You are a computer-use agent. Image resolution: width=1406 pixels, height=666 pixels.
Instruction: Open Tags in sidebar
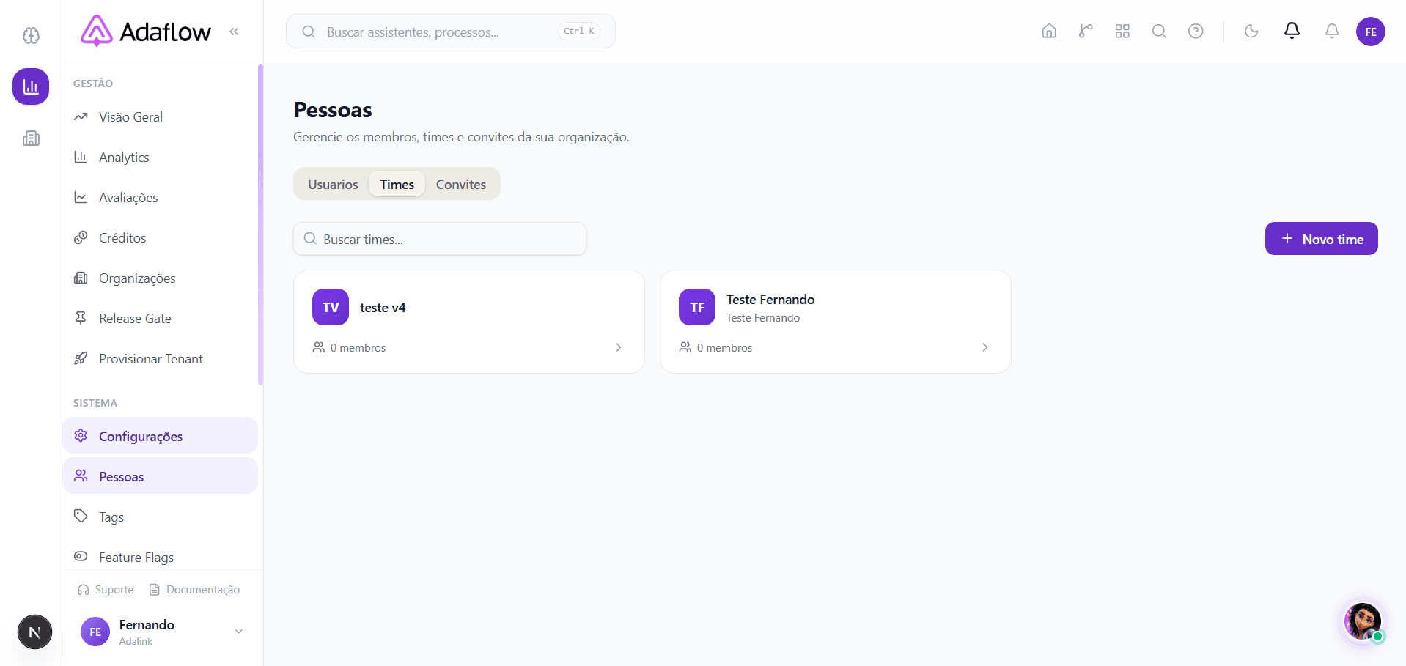click(x=160, y=517)
